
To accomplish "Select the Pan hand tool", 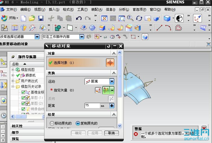I will pos(148,18).
